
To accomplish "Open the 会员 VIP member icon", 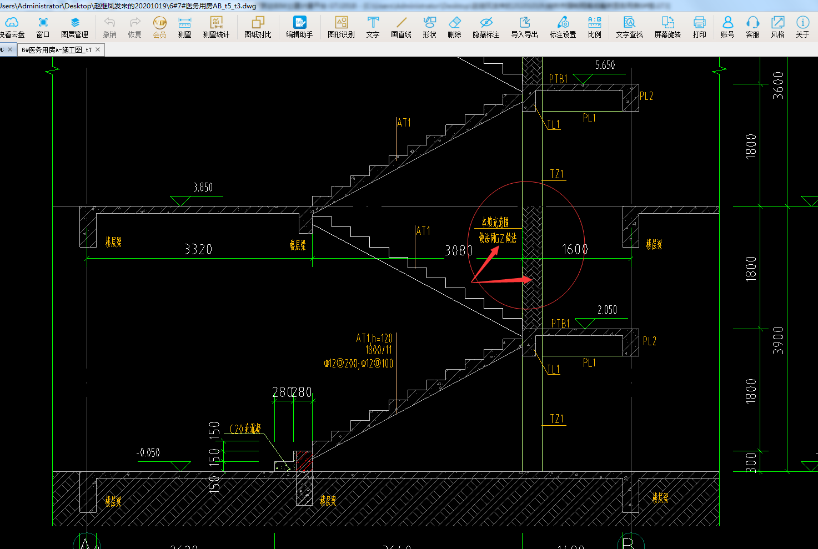I will 159,27.
